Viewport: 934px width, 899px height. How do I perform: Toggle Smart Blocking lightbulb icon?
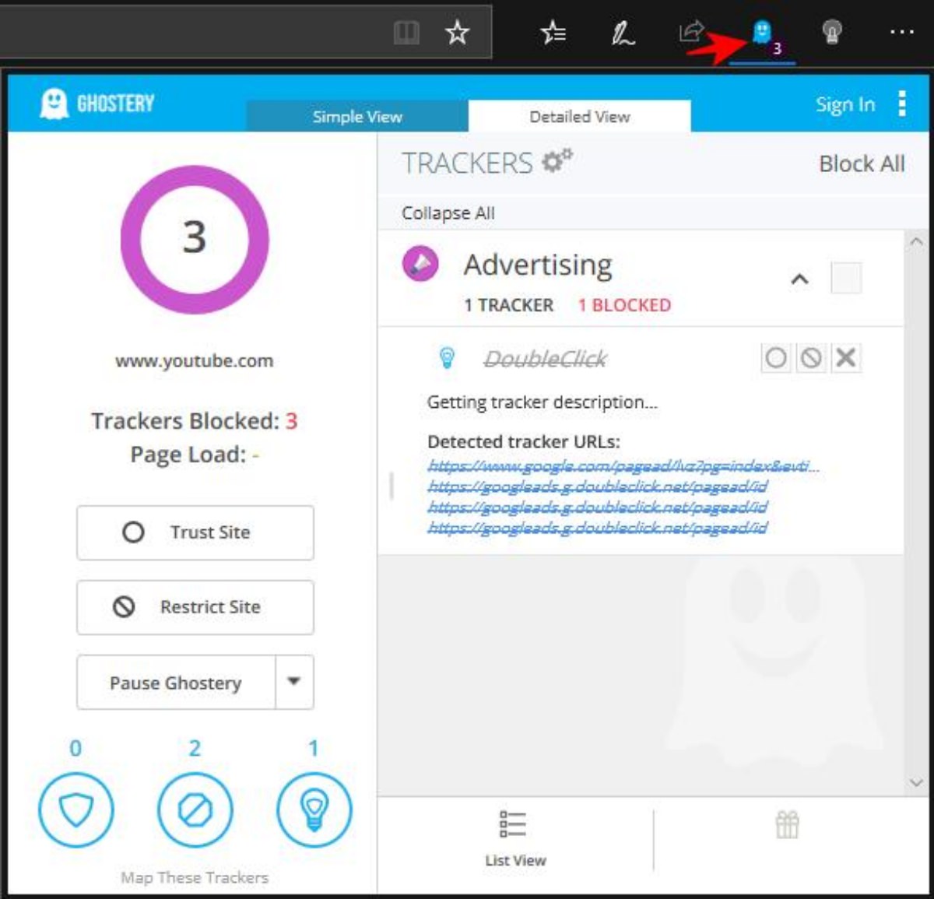314,810
